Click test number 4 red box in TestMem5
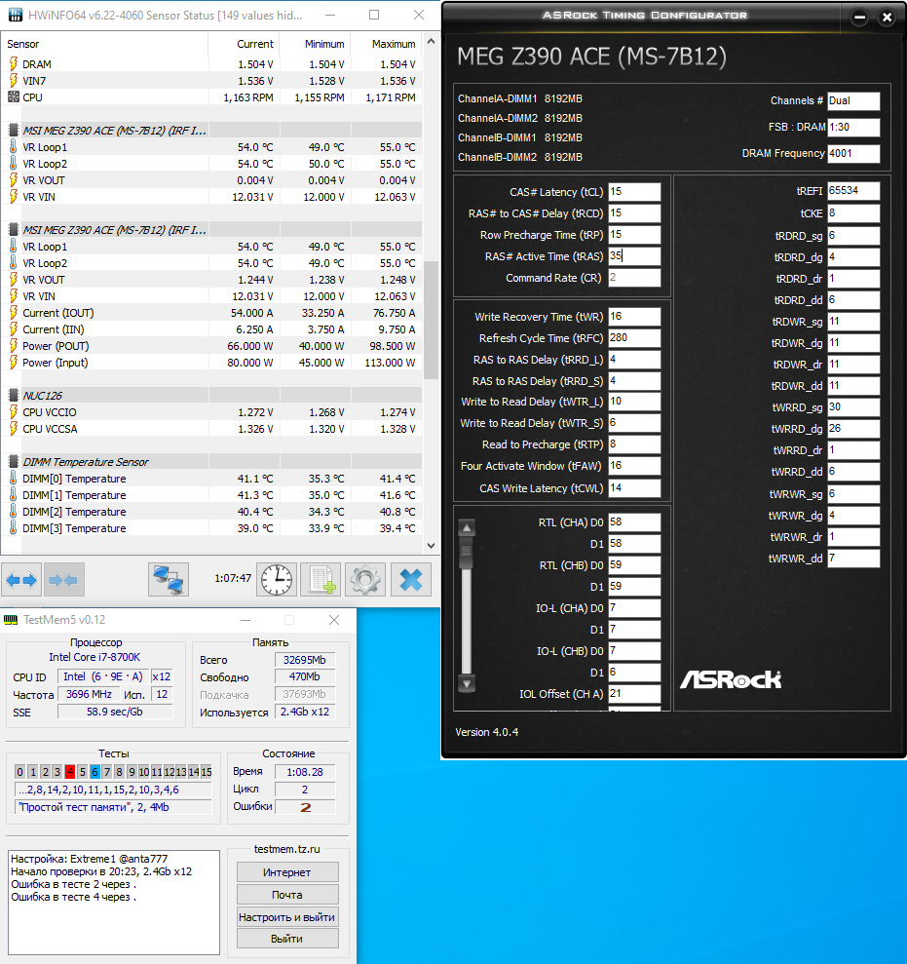The height and width of the screenshot is (964, 907). [x=70, y=772]
